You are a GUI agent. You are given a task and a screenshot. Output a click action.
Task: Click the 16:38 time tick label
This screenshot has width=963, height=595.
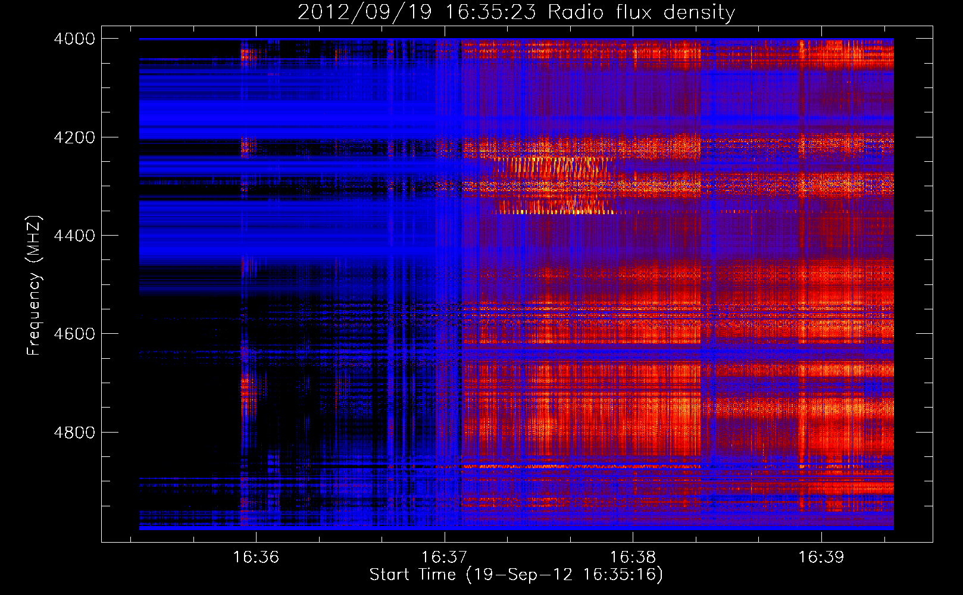(x=633, y=558)
